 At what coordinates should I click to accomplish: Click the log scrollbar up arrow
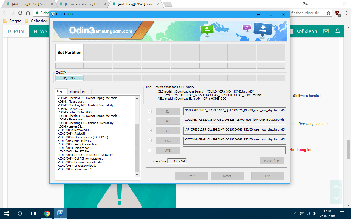(x=137, y=98)
